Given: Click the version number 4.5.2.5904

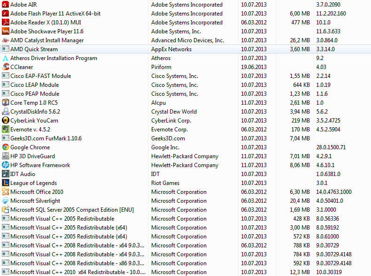Looking at the screenshot, I should pos(328,130).
